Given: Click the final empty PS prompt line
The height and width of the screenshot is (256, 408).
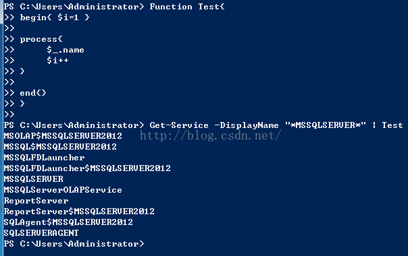Looking at the screenshot, I should (74, 244).
